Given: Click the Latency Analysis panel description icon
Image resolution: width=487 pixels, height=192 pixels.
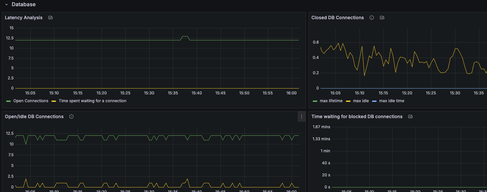Looking at the screenshot, I should click(x=50, y=18).
